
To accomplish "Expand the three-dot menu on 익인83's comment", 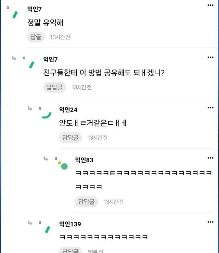I will pos(210,158).
